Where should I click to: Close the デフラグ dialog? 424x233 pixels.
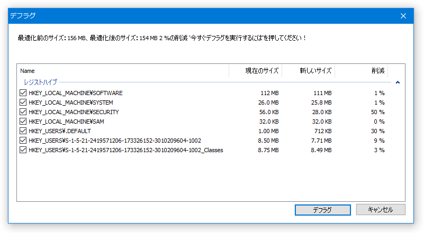click(403, 16)
